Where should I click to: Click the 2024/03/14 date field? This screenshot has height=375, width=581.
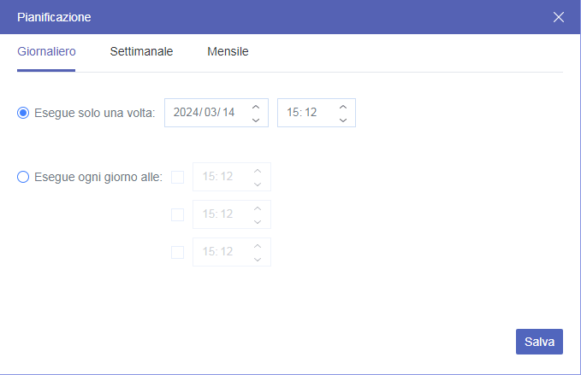click(x=204, y=113)
